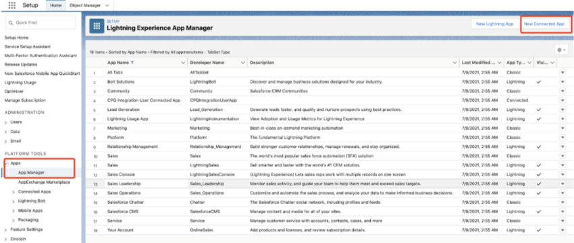The height and width of the screenshot is (243, 574).
Task: Click the Quick Find search icon
Action: (x=11, y=23)
